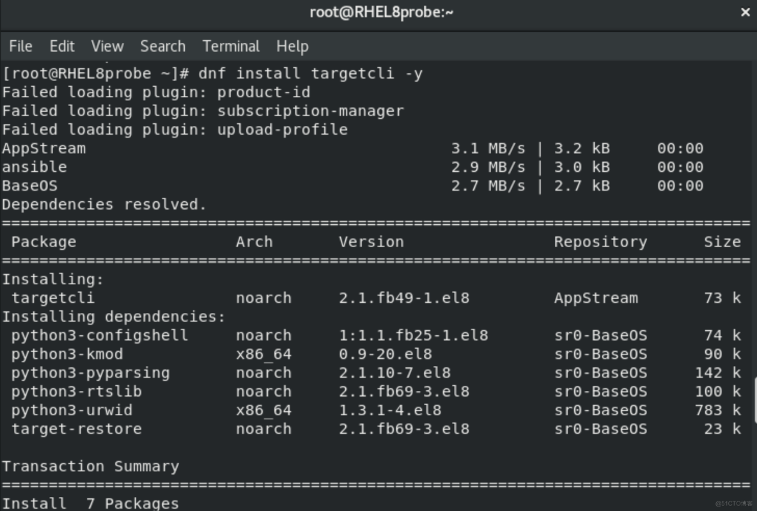The image size is (757, 511).
Task: Open the File menu
Action: point(20,47)
